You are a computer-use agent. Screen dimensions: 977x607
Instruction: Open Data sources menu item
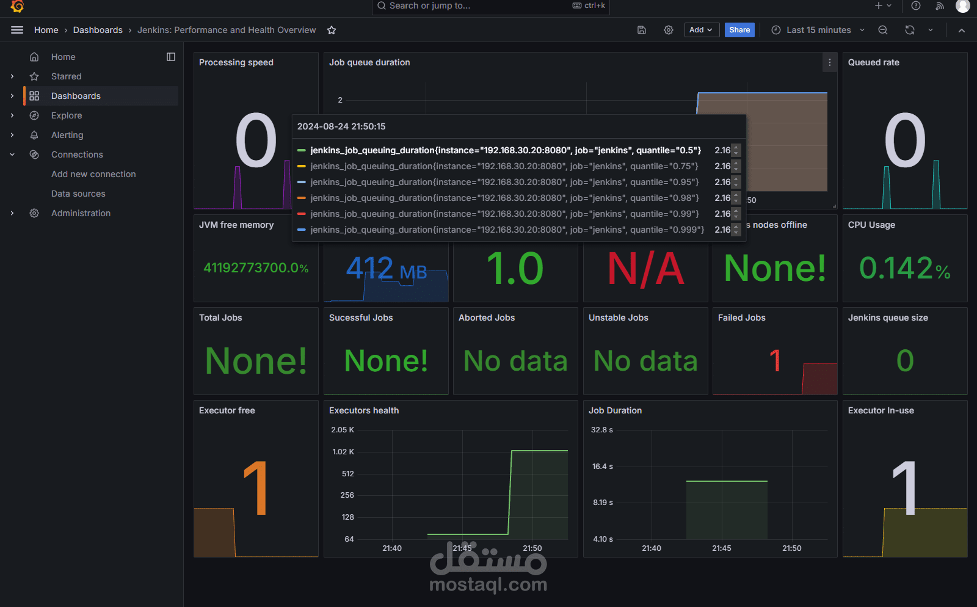[x=78, y=194]
